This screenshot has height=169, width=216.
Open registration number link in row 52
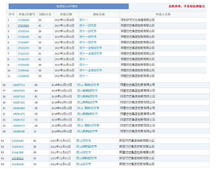point(18,147)
